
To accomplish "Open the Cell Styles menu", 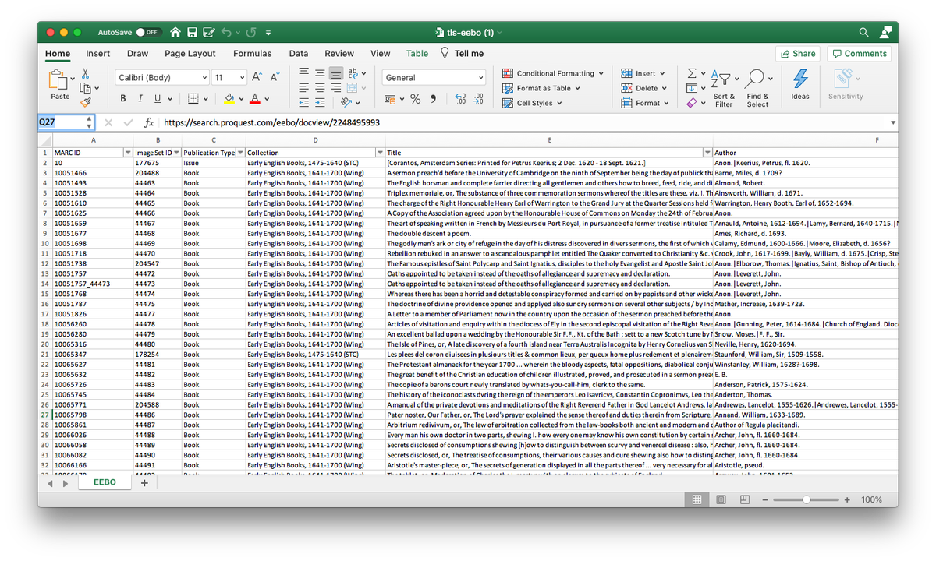I will [532, 103].
